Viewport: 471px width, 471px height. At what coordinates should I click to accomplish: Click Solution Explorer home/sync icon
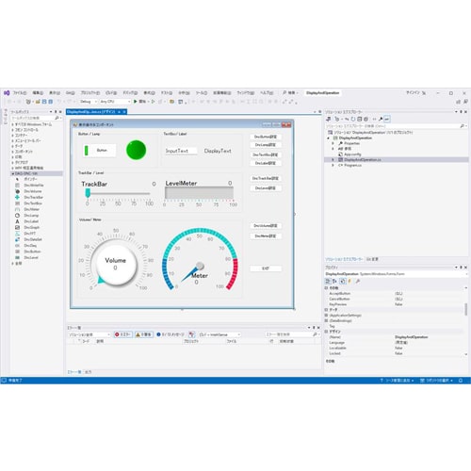pos(329,119)
